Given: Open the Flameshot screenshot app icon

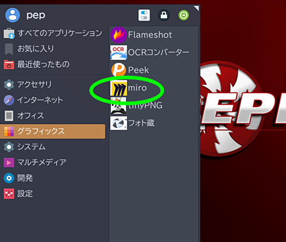Looking at the screenshot, I should pos(119,35).
